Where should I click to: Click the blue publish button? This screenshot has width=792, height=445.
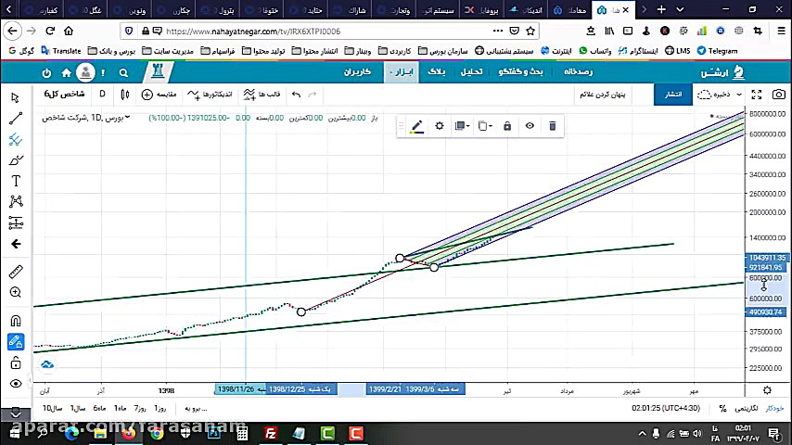tap(672, 95)
